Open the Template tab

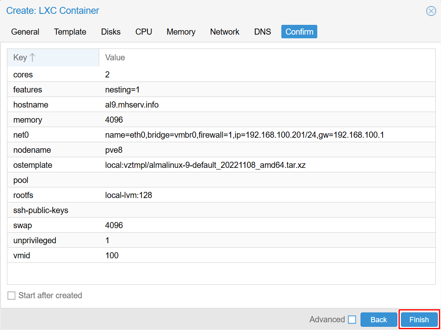coord(70,32)
